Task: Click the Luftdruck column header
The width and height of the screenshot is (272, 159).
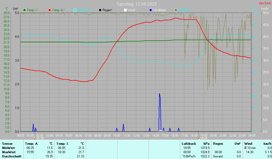Action: point(189,144)
